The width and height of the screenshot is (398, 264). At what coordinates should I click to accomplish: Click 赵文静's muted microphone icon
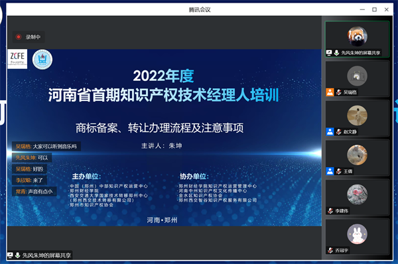coord(338,132)
